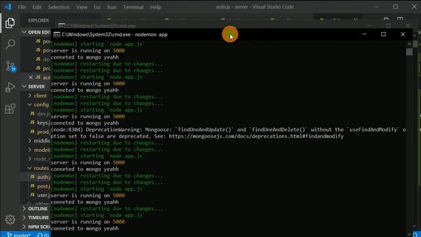Click the EXPLORER panel heading

click(38, 20)
